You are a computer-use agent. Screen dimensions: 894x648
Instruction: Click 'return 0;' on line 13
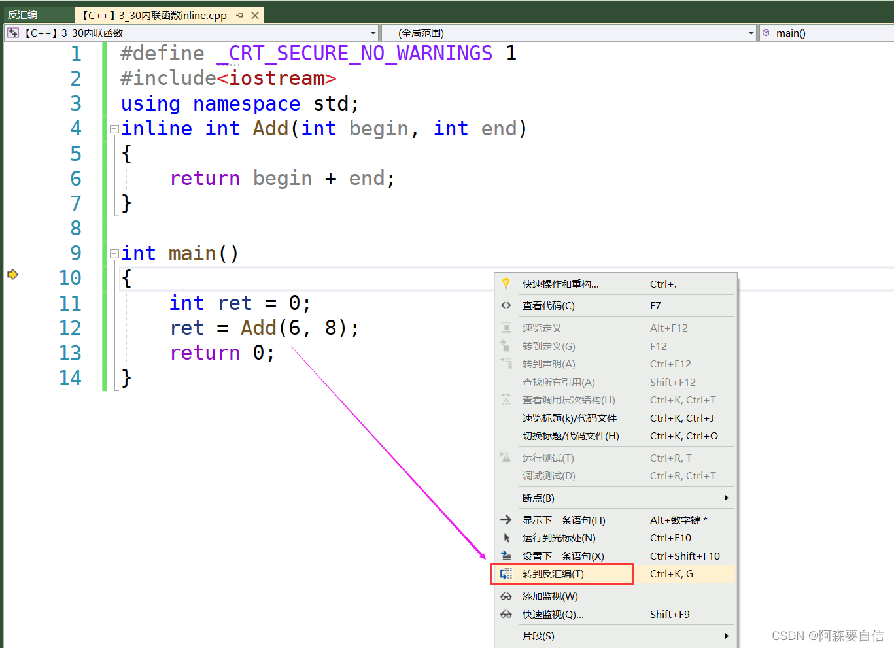tap(222, 353)
